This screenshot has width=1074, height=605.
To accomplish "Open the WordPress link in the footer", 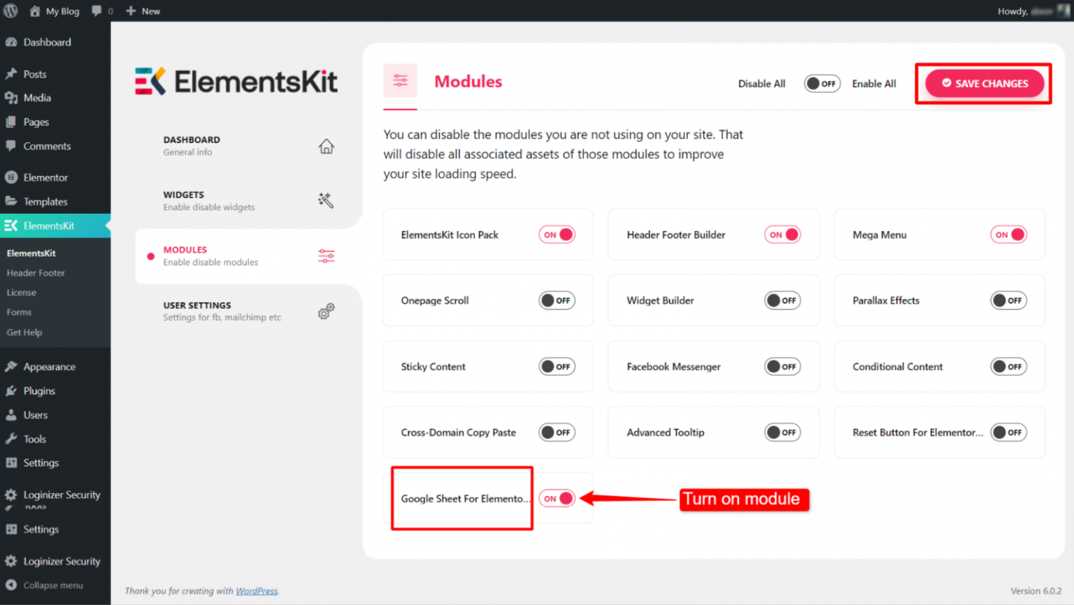I will (x=256, y=590).
